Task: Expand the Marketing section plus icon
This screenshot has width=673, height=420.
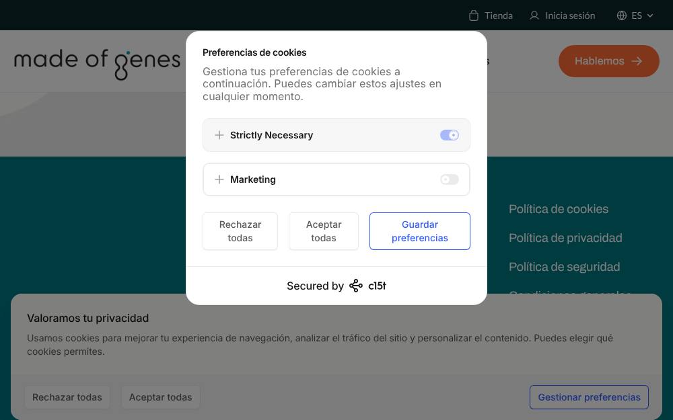Action: 219,179
